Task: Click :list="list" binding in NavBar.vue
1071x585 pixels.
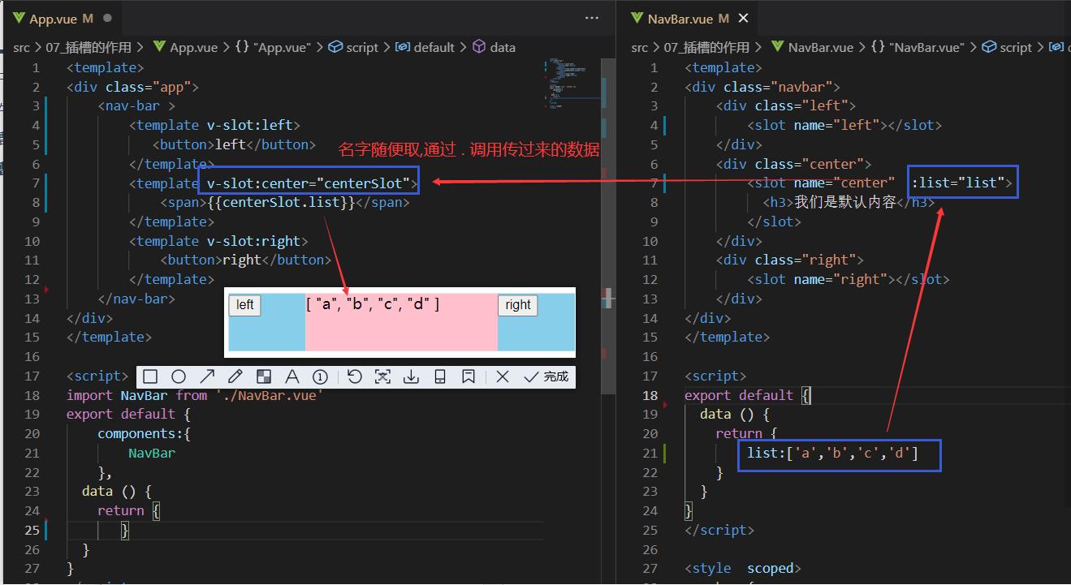Action: point(962,183)
